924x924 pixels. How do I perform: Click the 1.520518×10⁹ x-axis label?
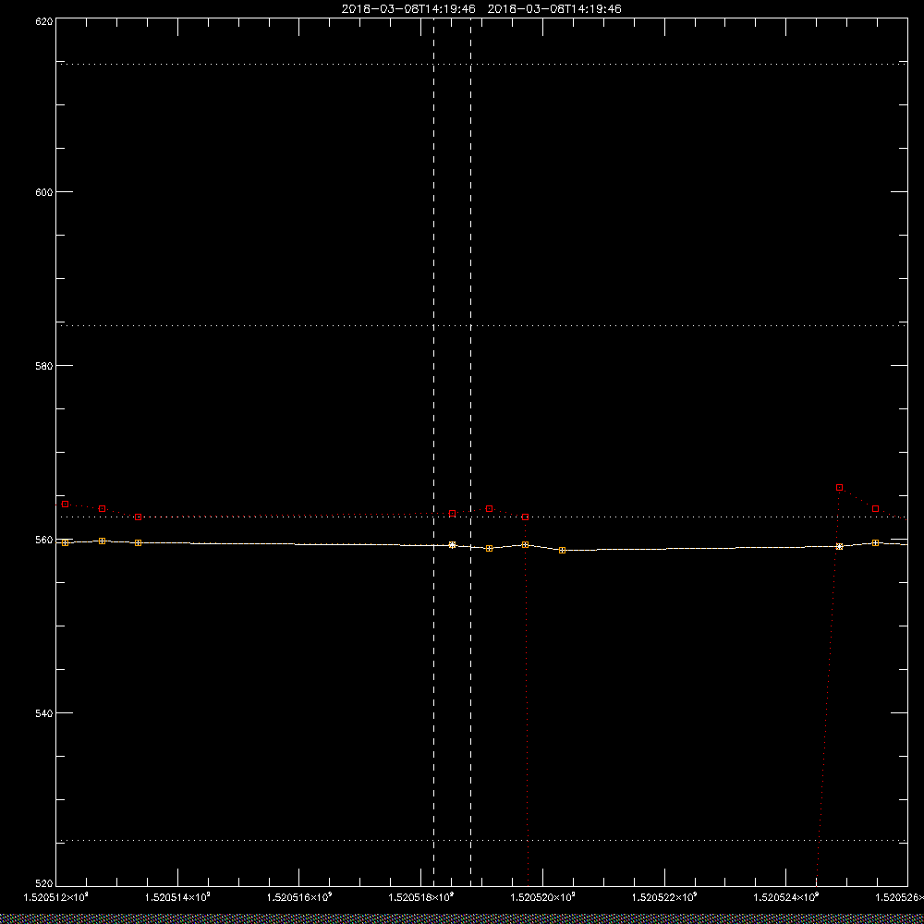pyautogui.click(x=421, y=897)
